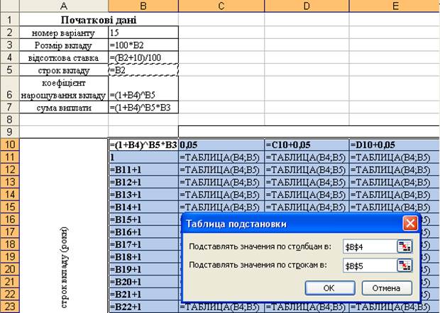
Task: Select the column C header
Action: point(221,6)
